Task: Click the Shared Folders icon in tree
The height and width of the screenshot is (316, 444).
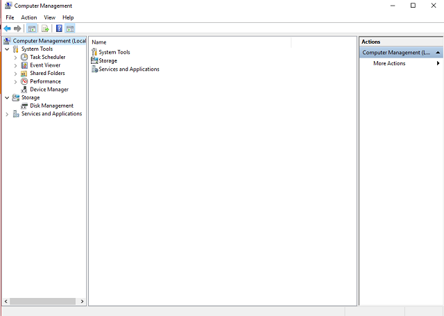Action: [x=24, y=74]
